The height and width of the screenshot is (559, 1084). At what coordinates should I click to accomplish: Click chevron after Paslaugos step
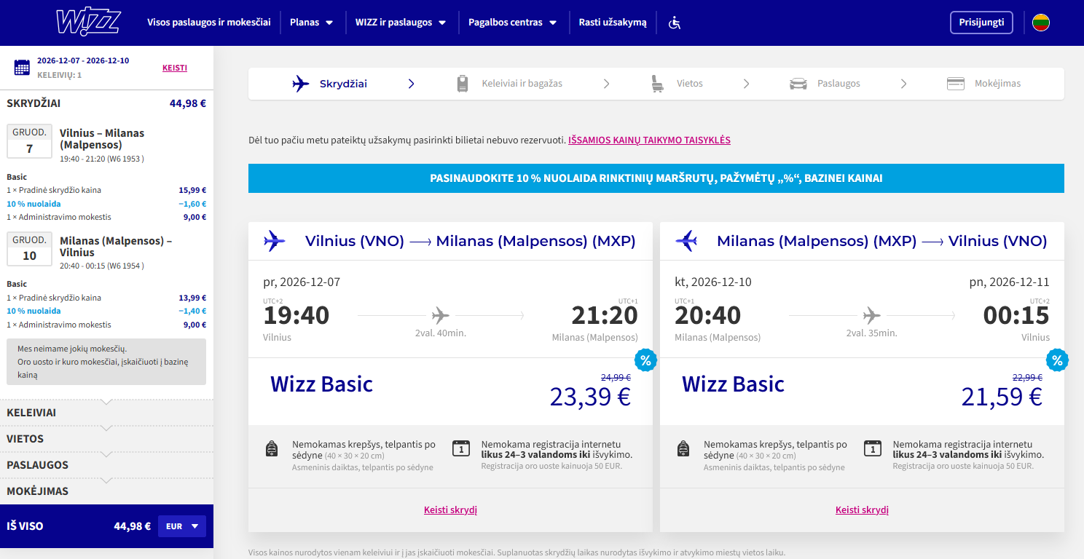(x=903, y=84)
